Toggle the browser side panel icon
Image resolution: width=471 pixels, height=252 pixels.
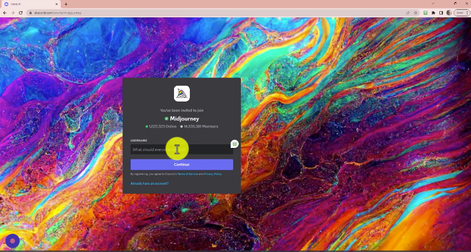point(441,13)
